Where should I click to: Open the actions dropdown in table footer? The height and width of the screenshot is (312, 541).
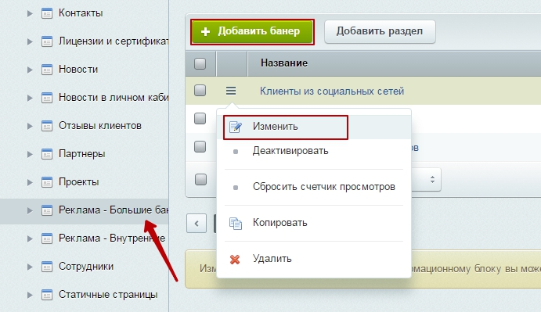426,179
